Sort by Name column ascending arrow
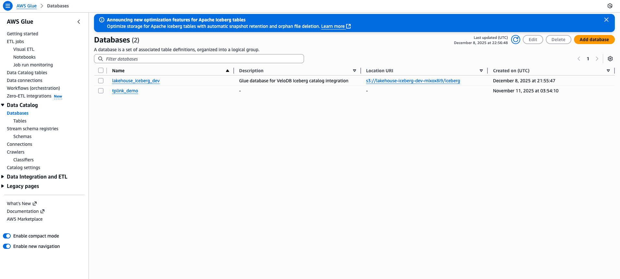This screenshot has height=279, width=620. point(228,71)
